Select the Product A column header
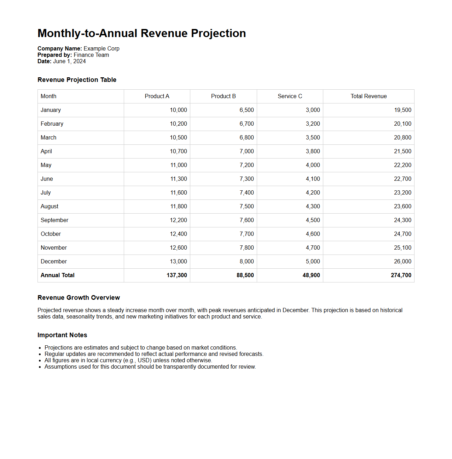The image size is (452, 459). pyautogui.click(x=157, y=96)
